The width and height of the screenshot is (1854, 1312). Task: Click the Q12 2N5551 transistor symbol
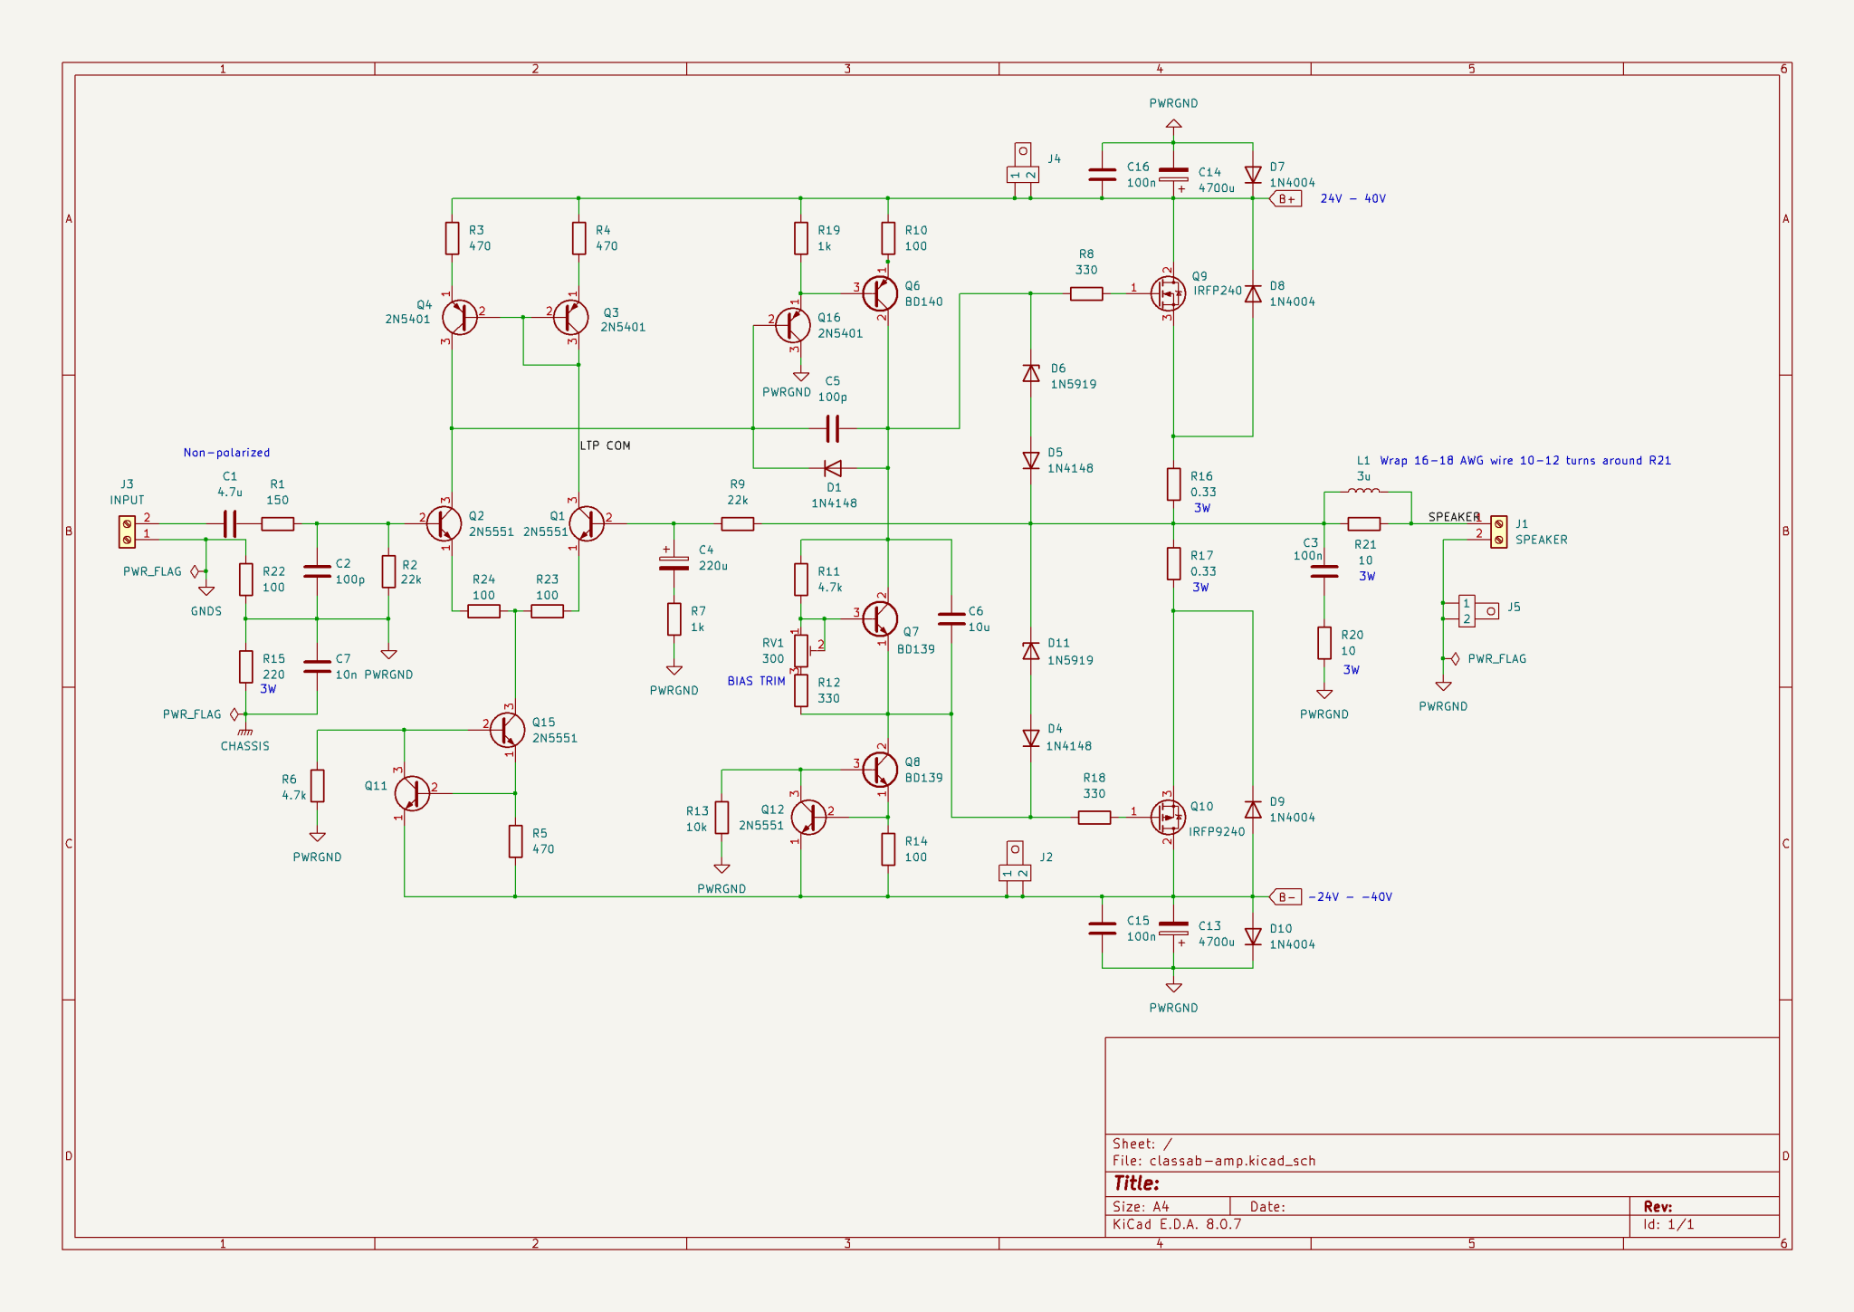[x=808, y=817]
